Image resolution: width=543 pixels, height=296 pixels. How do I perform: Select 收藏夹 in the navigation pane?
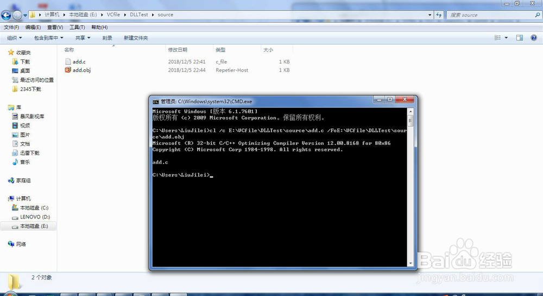[23, 53]
